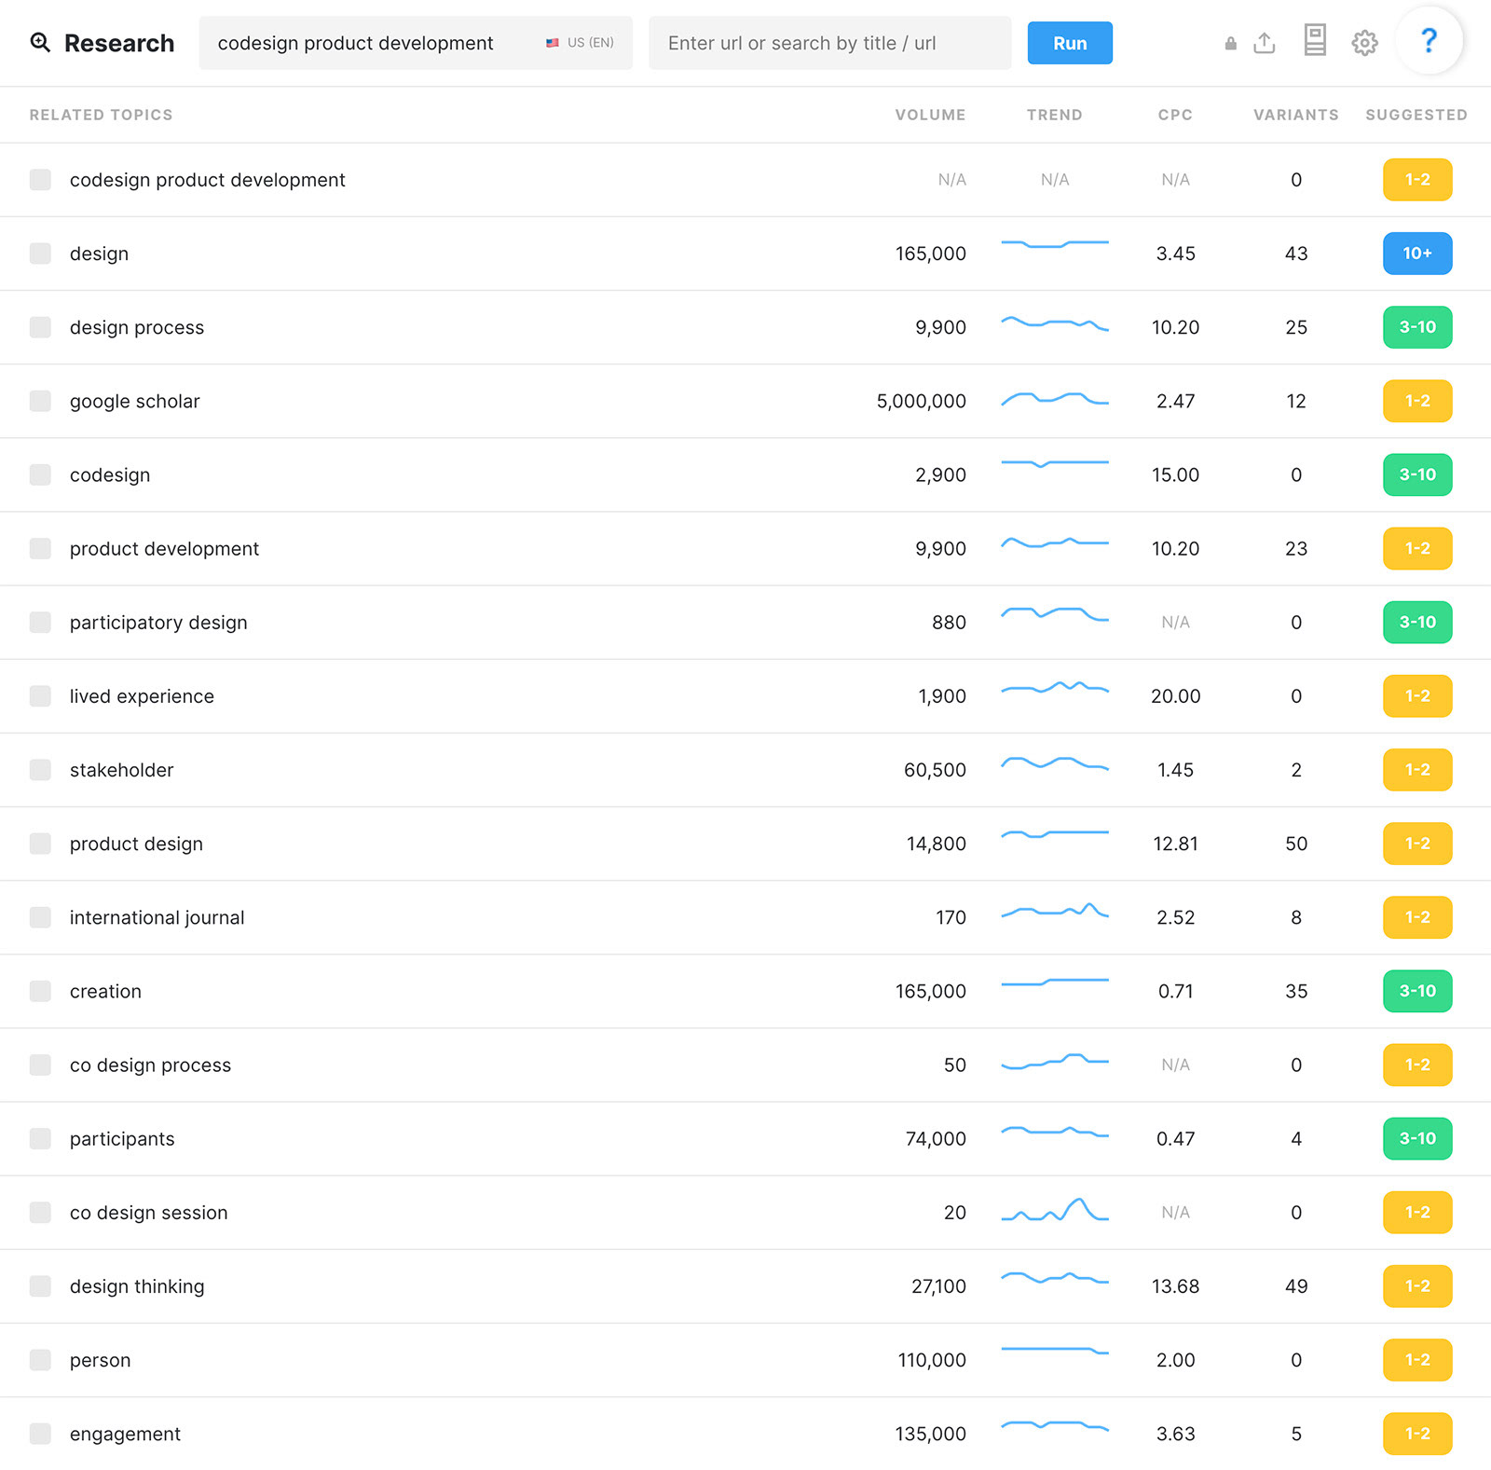Click the 'participants' topic text

pos(122,1139)
